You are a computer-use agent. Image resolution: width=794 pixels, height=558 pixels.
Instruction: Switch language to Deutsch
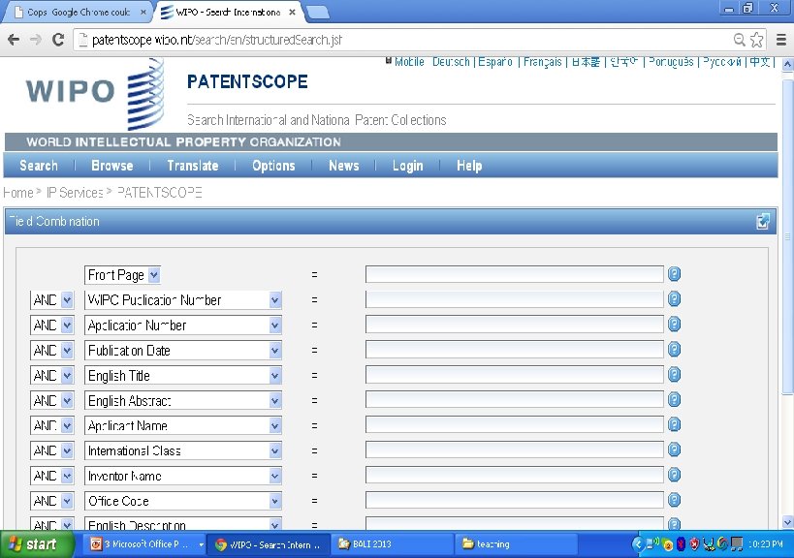(451, 62)
